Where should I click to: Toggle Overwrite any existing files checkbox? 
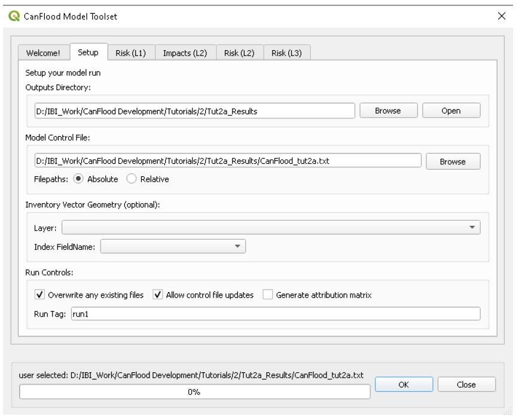[39, 295]
